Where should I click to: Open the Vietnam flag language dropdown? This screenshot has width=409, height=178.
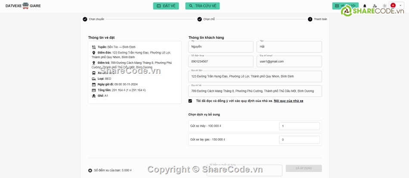[396, 6]
